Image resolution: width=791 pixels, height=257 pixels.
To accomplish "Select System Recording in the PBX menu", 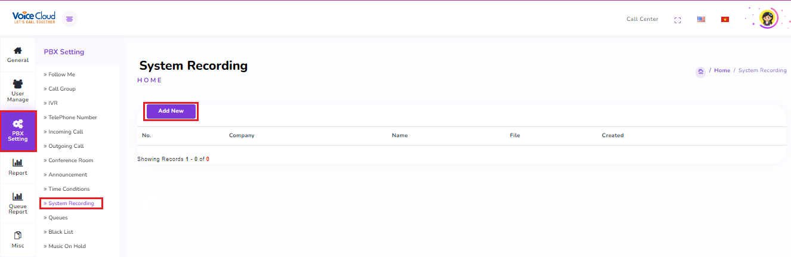I will point(71,203).
